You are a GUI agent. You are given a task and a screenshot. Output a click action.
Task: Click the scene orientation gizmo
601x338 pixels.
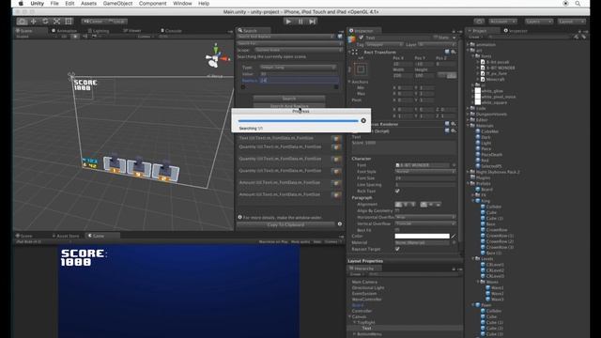(217, 58)
